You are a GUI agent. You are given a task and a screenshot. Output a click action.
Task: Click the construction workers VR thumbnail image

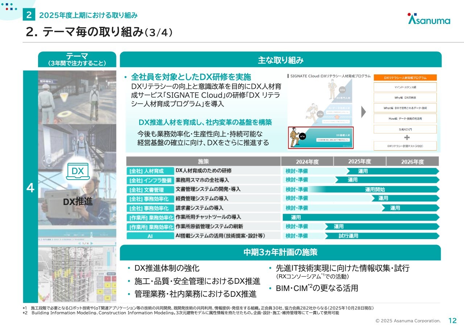point(77,97)
